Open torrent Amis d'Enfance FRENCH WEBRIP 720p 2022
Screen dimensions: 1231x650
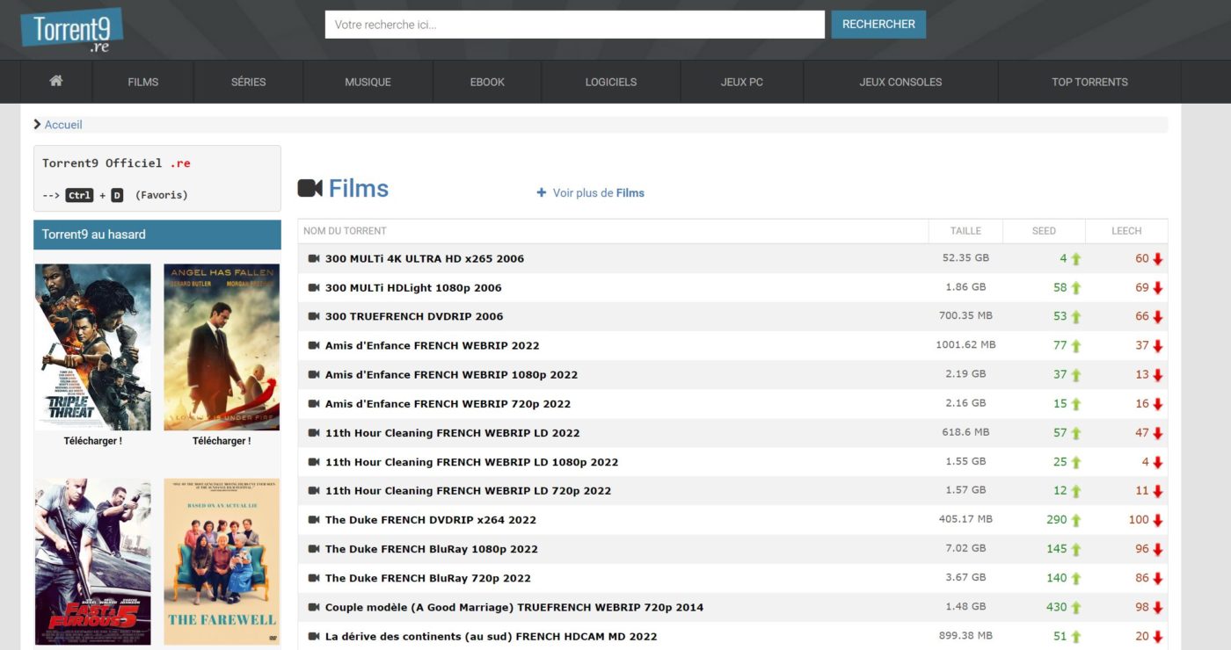[x=448, y=404]
